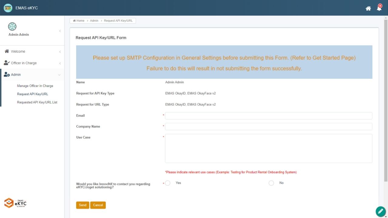Click the Request for API Key Type label
Screen dimensions: 388x218
click(95, 93)
